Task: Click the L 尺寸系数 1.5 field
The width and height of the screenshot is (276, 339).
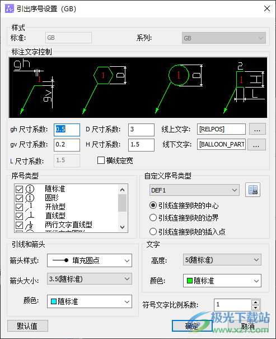Action: 67,161
